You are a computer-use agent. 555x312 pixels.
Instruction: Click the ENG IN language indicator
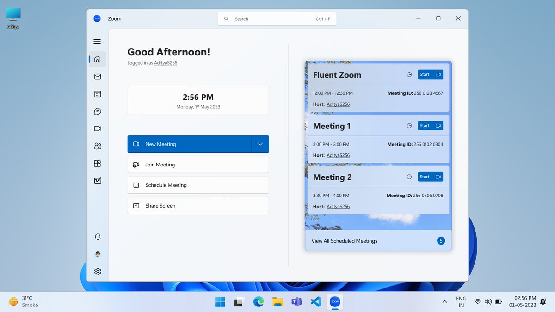point(461,302)
